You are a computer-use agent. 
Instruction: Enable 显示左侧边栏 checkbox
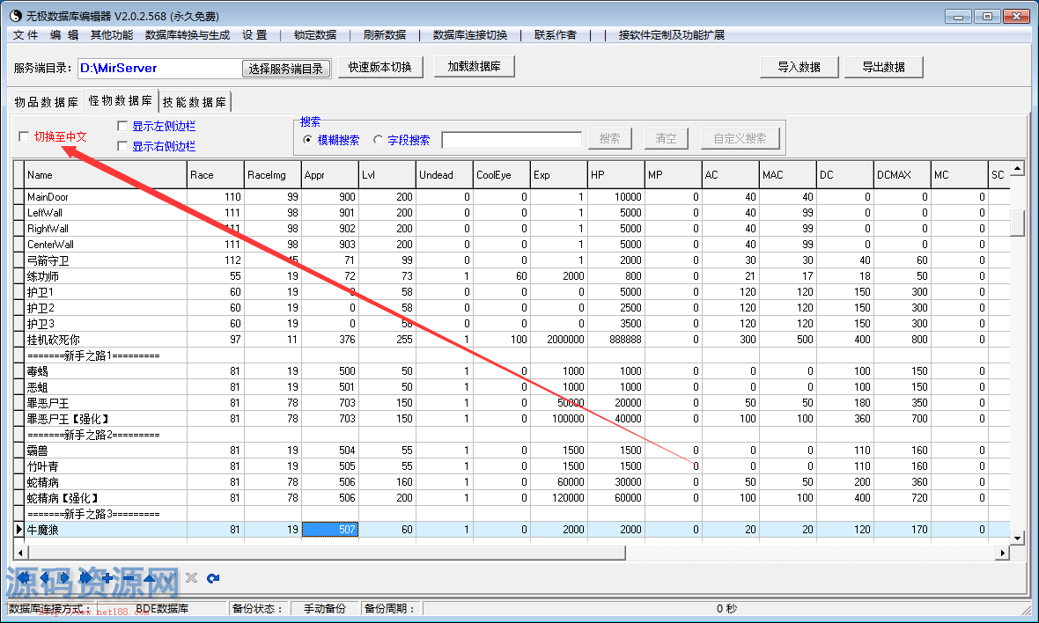coord(122,126)
